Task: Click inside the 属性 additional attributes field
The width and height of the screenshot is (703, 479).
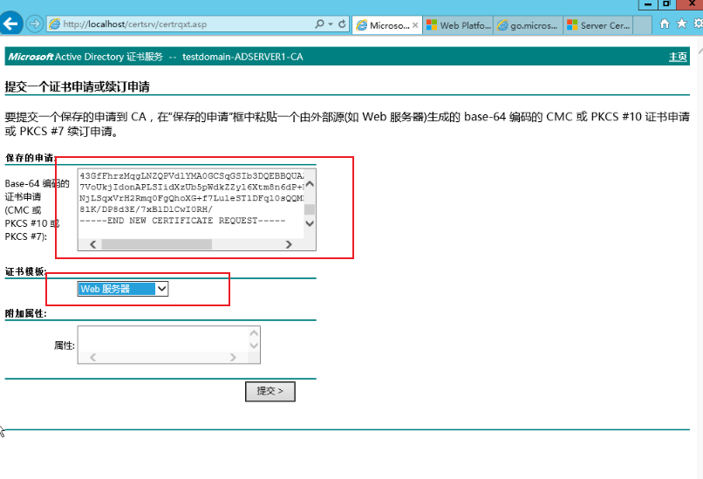Action: [163, 339]
